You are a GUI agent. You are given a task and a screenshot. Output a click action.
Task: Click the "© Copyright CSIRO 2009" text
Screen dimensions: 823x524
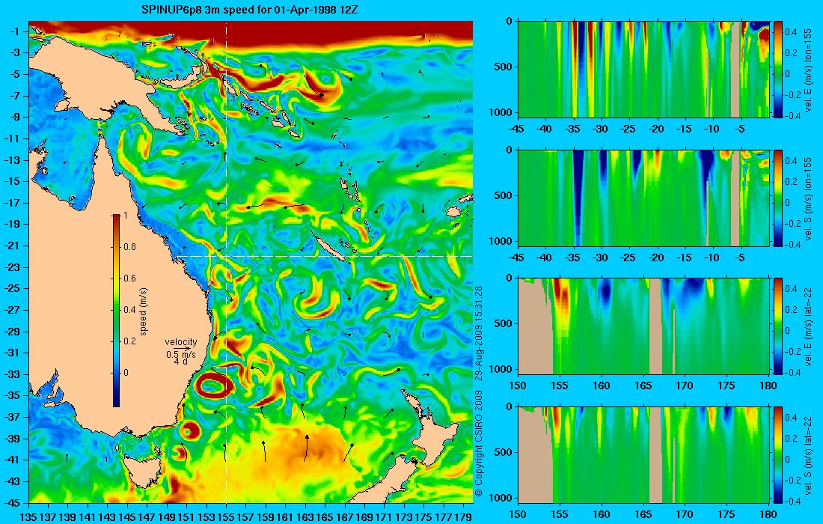[478, 444]
